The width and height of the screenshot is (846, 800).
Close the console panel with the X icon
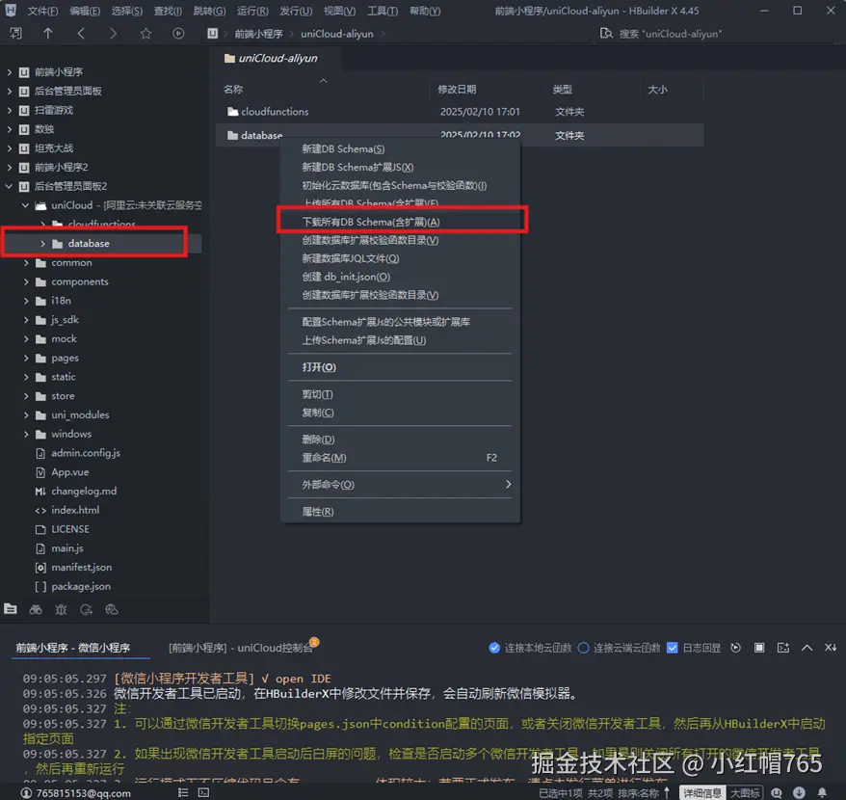(x=831, y=648)
